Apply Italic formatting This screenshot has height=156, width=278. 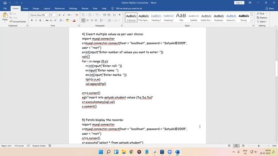pyautogui.click(x=36, y=20)
